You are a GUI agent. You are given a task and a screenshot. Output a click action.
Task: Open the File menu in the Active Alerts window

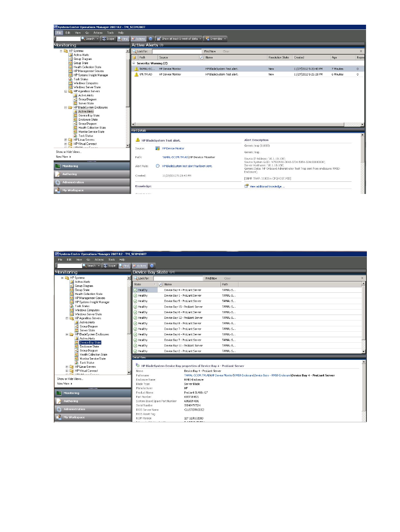[59, 33]
